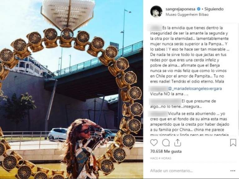The width and height of the screenshot is (239, 179).
Task: Click the post photo of the wheel sculpture
Action: [x=72, y=90]
